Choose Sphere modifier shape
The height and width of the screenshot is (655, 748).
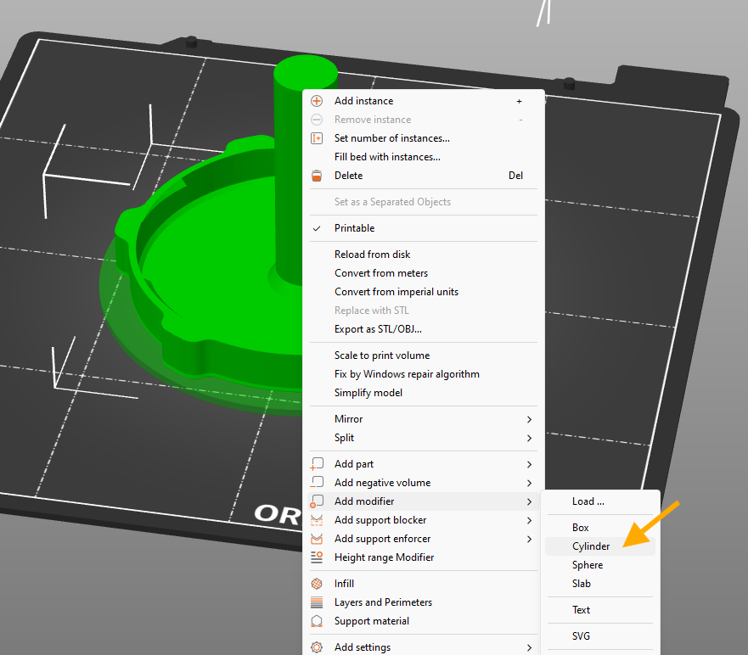pos(588,565)
